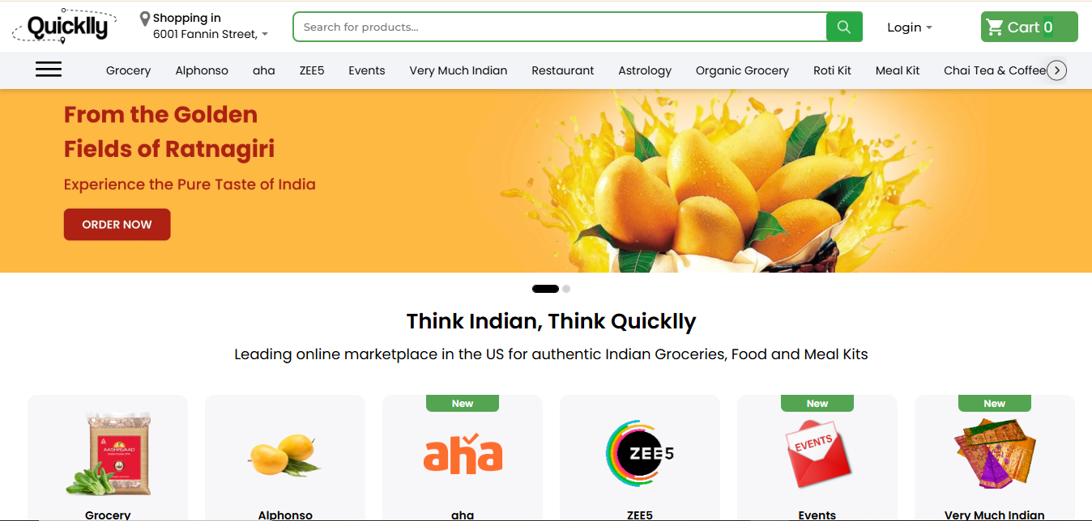
Task: Focus the Search for products field
Action: coord(560,27)
